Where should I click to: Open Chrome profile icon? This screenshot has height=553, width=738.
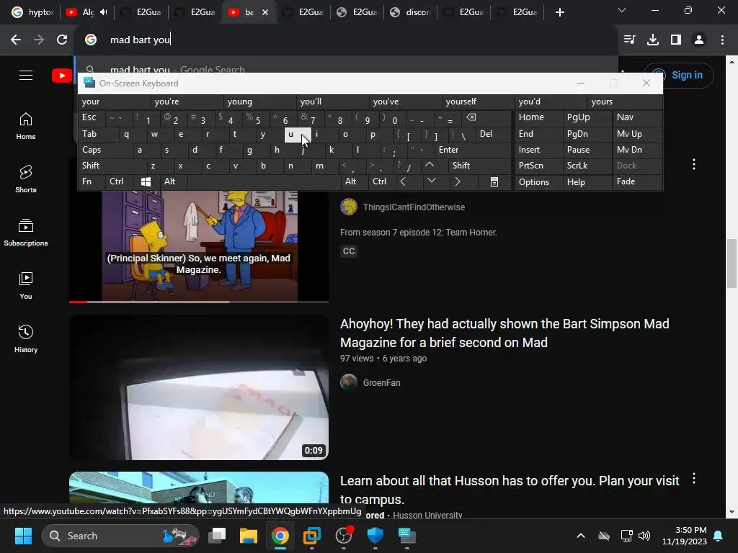699,40
